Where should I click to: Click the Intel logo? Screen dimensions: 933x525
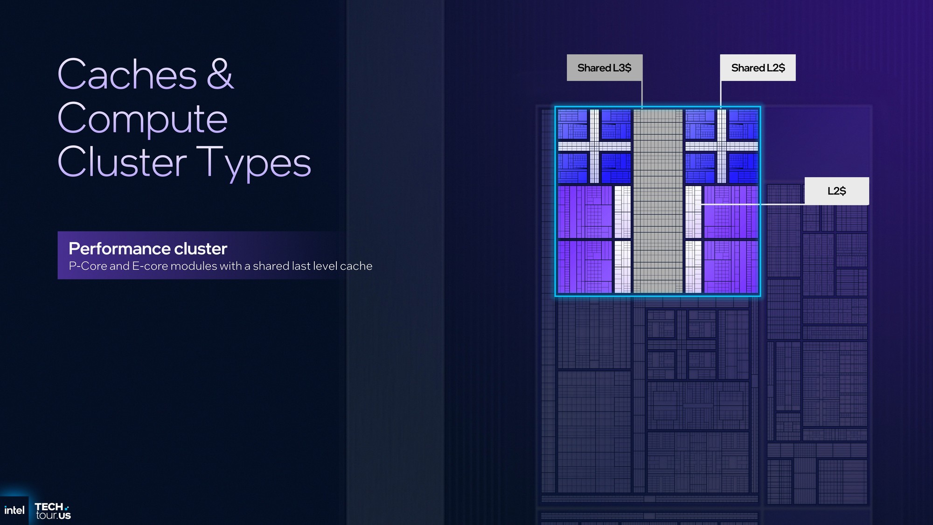(x=14, y=511)
